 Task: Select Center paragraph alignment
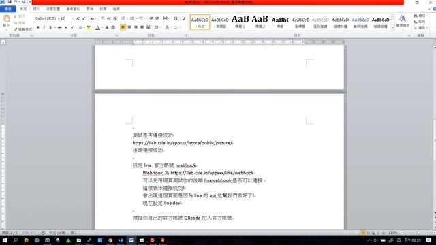(x=129, y=27)
